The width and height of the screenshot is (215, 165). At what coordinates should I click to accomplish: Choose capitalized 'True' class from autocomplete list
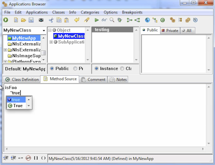[16, 106]
